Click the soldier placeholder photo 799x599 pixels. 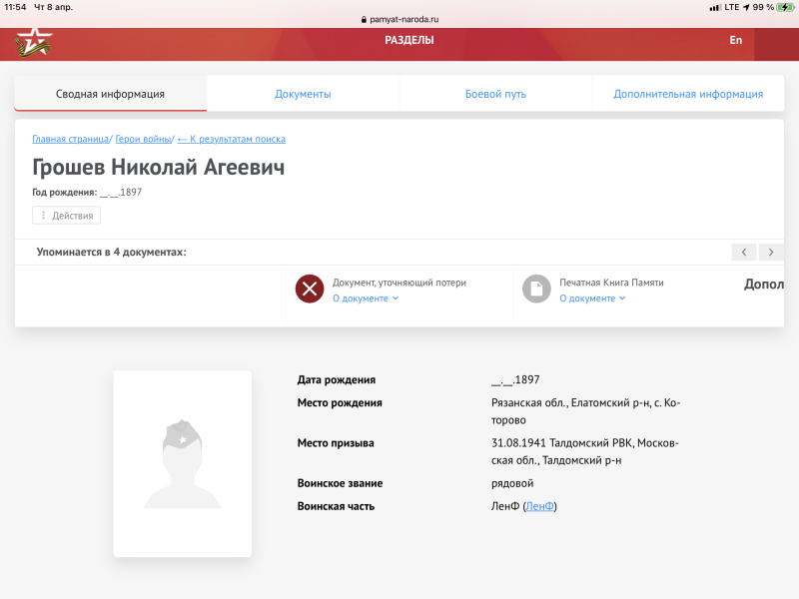pyautogui.click(x=183, y=464)
